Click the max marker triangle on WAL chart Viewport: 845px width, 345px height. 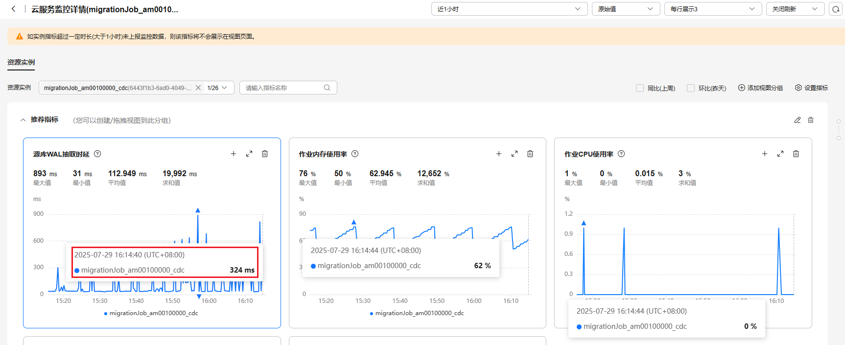pyautogui.click(x=198, y=210)
